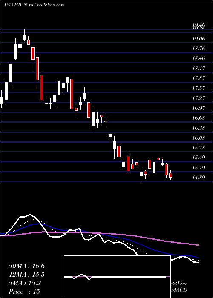This screenshot has width=213, height=298.
Task: Click the MACD inset chart box
Action: point(117,277)
